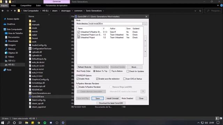223x125 pixels.
Task: Expand the ribbon chevron
Action: (218, 6)
